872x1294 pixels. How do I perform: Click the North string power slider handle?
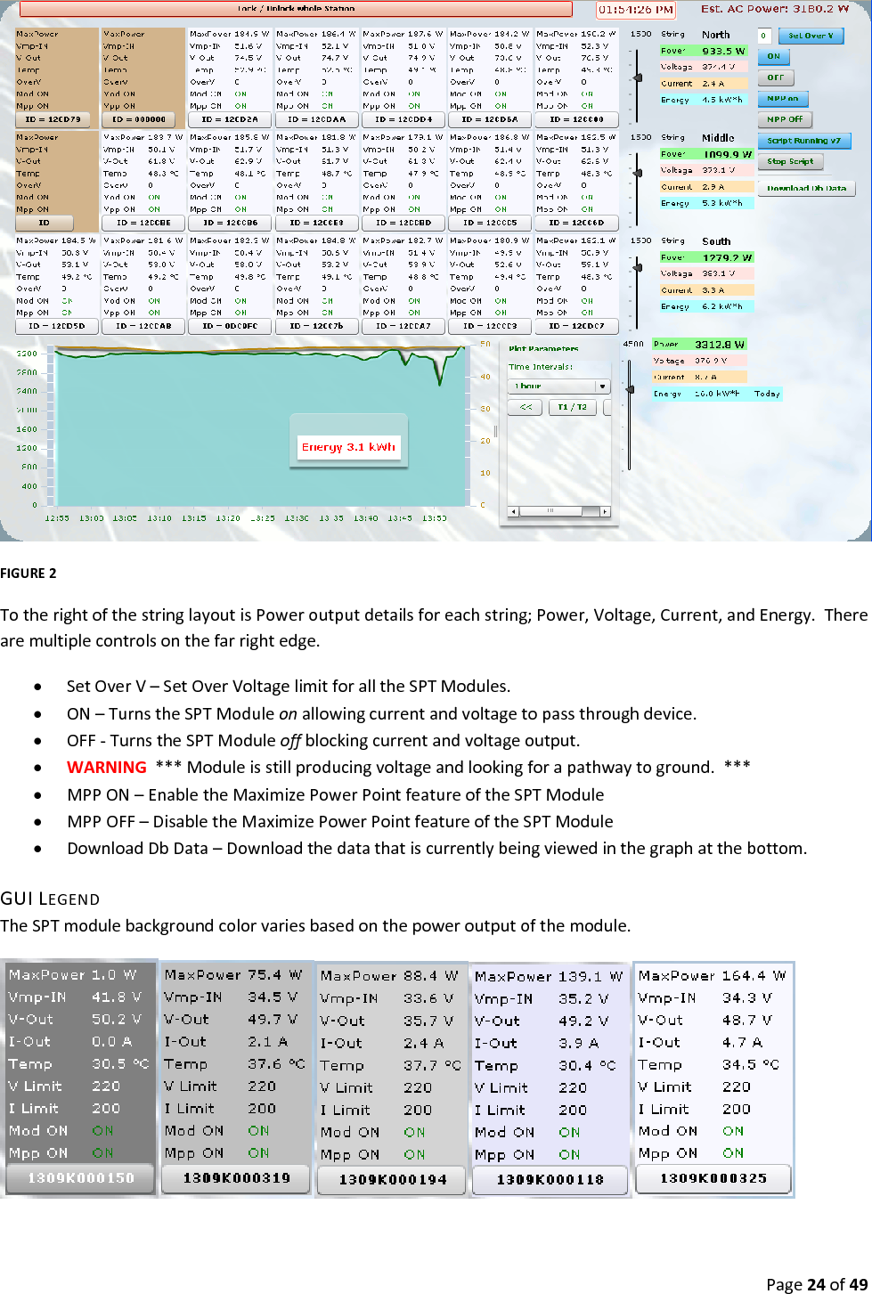[637, 77]
